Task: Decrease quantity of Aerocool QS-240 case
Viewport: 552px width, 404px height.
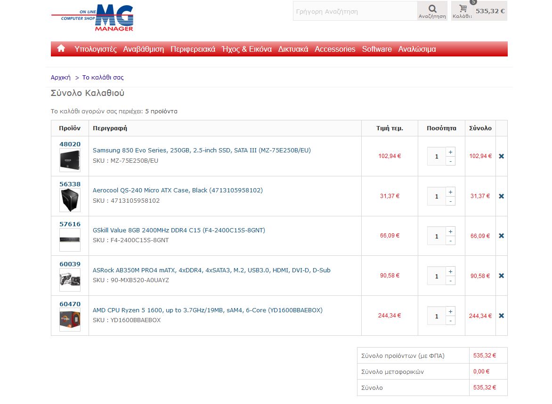Action: (x=450, y=201)
